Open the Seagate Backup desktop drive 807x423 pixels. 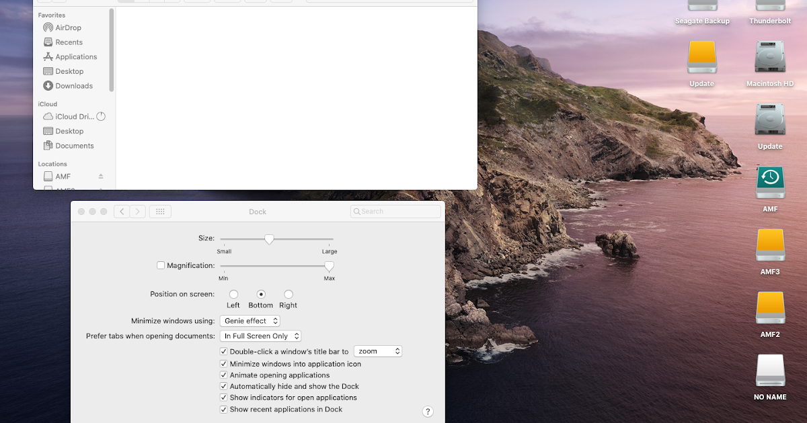coord(702,13)
